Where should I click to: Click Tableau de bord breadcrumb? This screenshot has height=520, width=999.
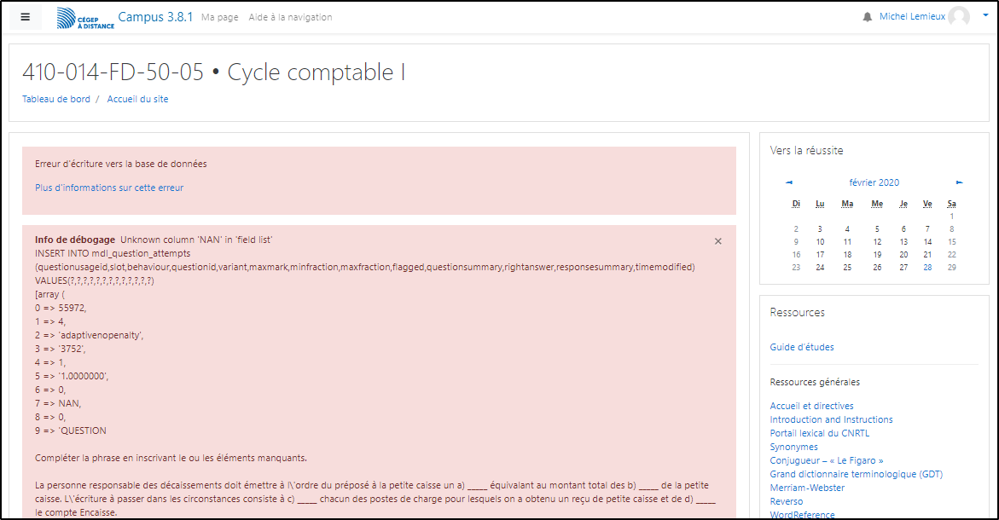click(x=56, y=99)
